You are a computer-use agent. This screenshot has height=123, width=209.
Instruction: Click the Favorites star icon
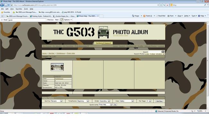coord(2,12)
